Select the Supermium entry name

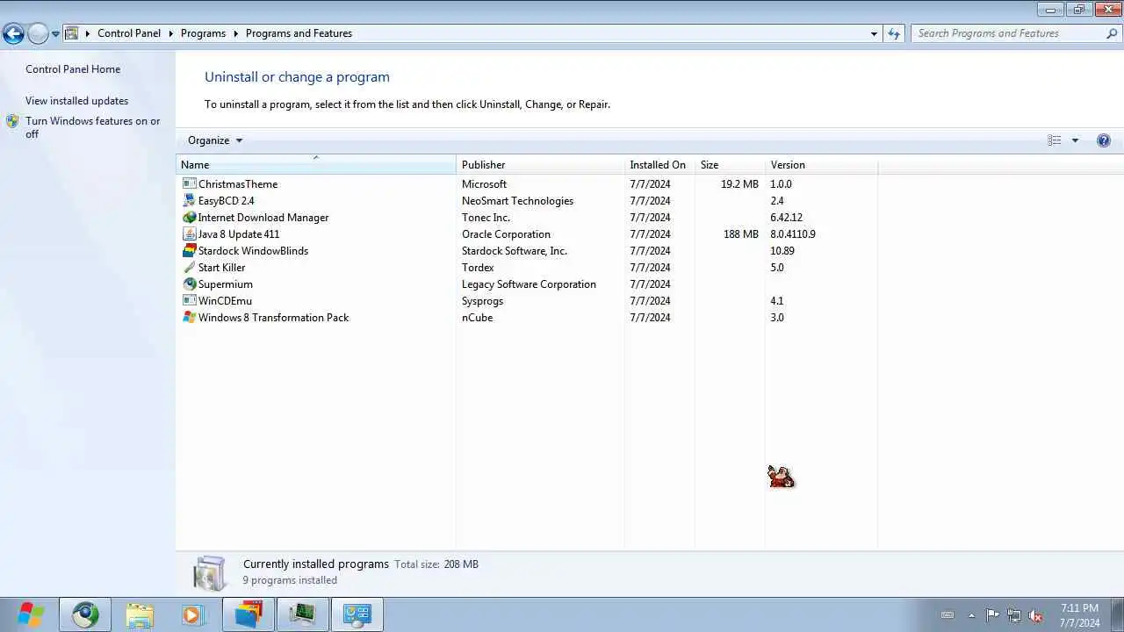click(x=225, y=284)
